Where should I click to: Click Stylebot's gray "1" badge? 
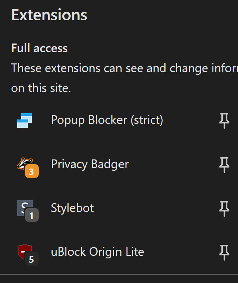(32, 215)
